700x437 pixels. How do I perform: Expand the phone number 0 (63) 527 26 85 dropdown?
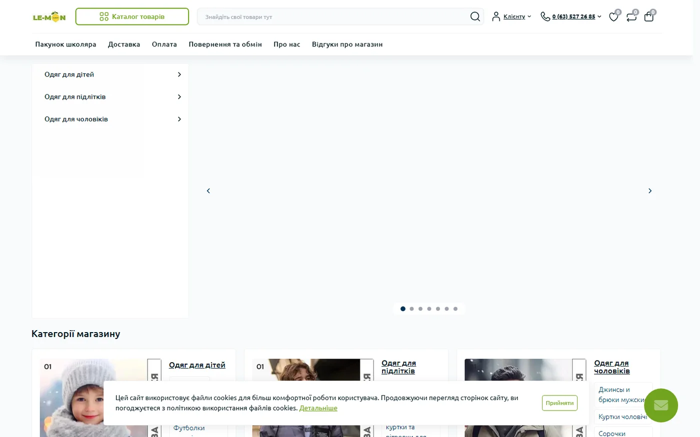576,16
